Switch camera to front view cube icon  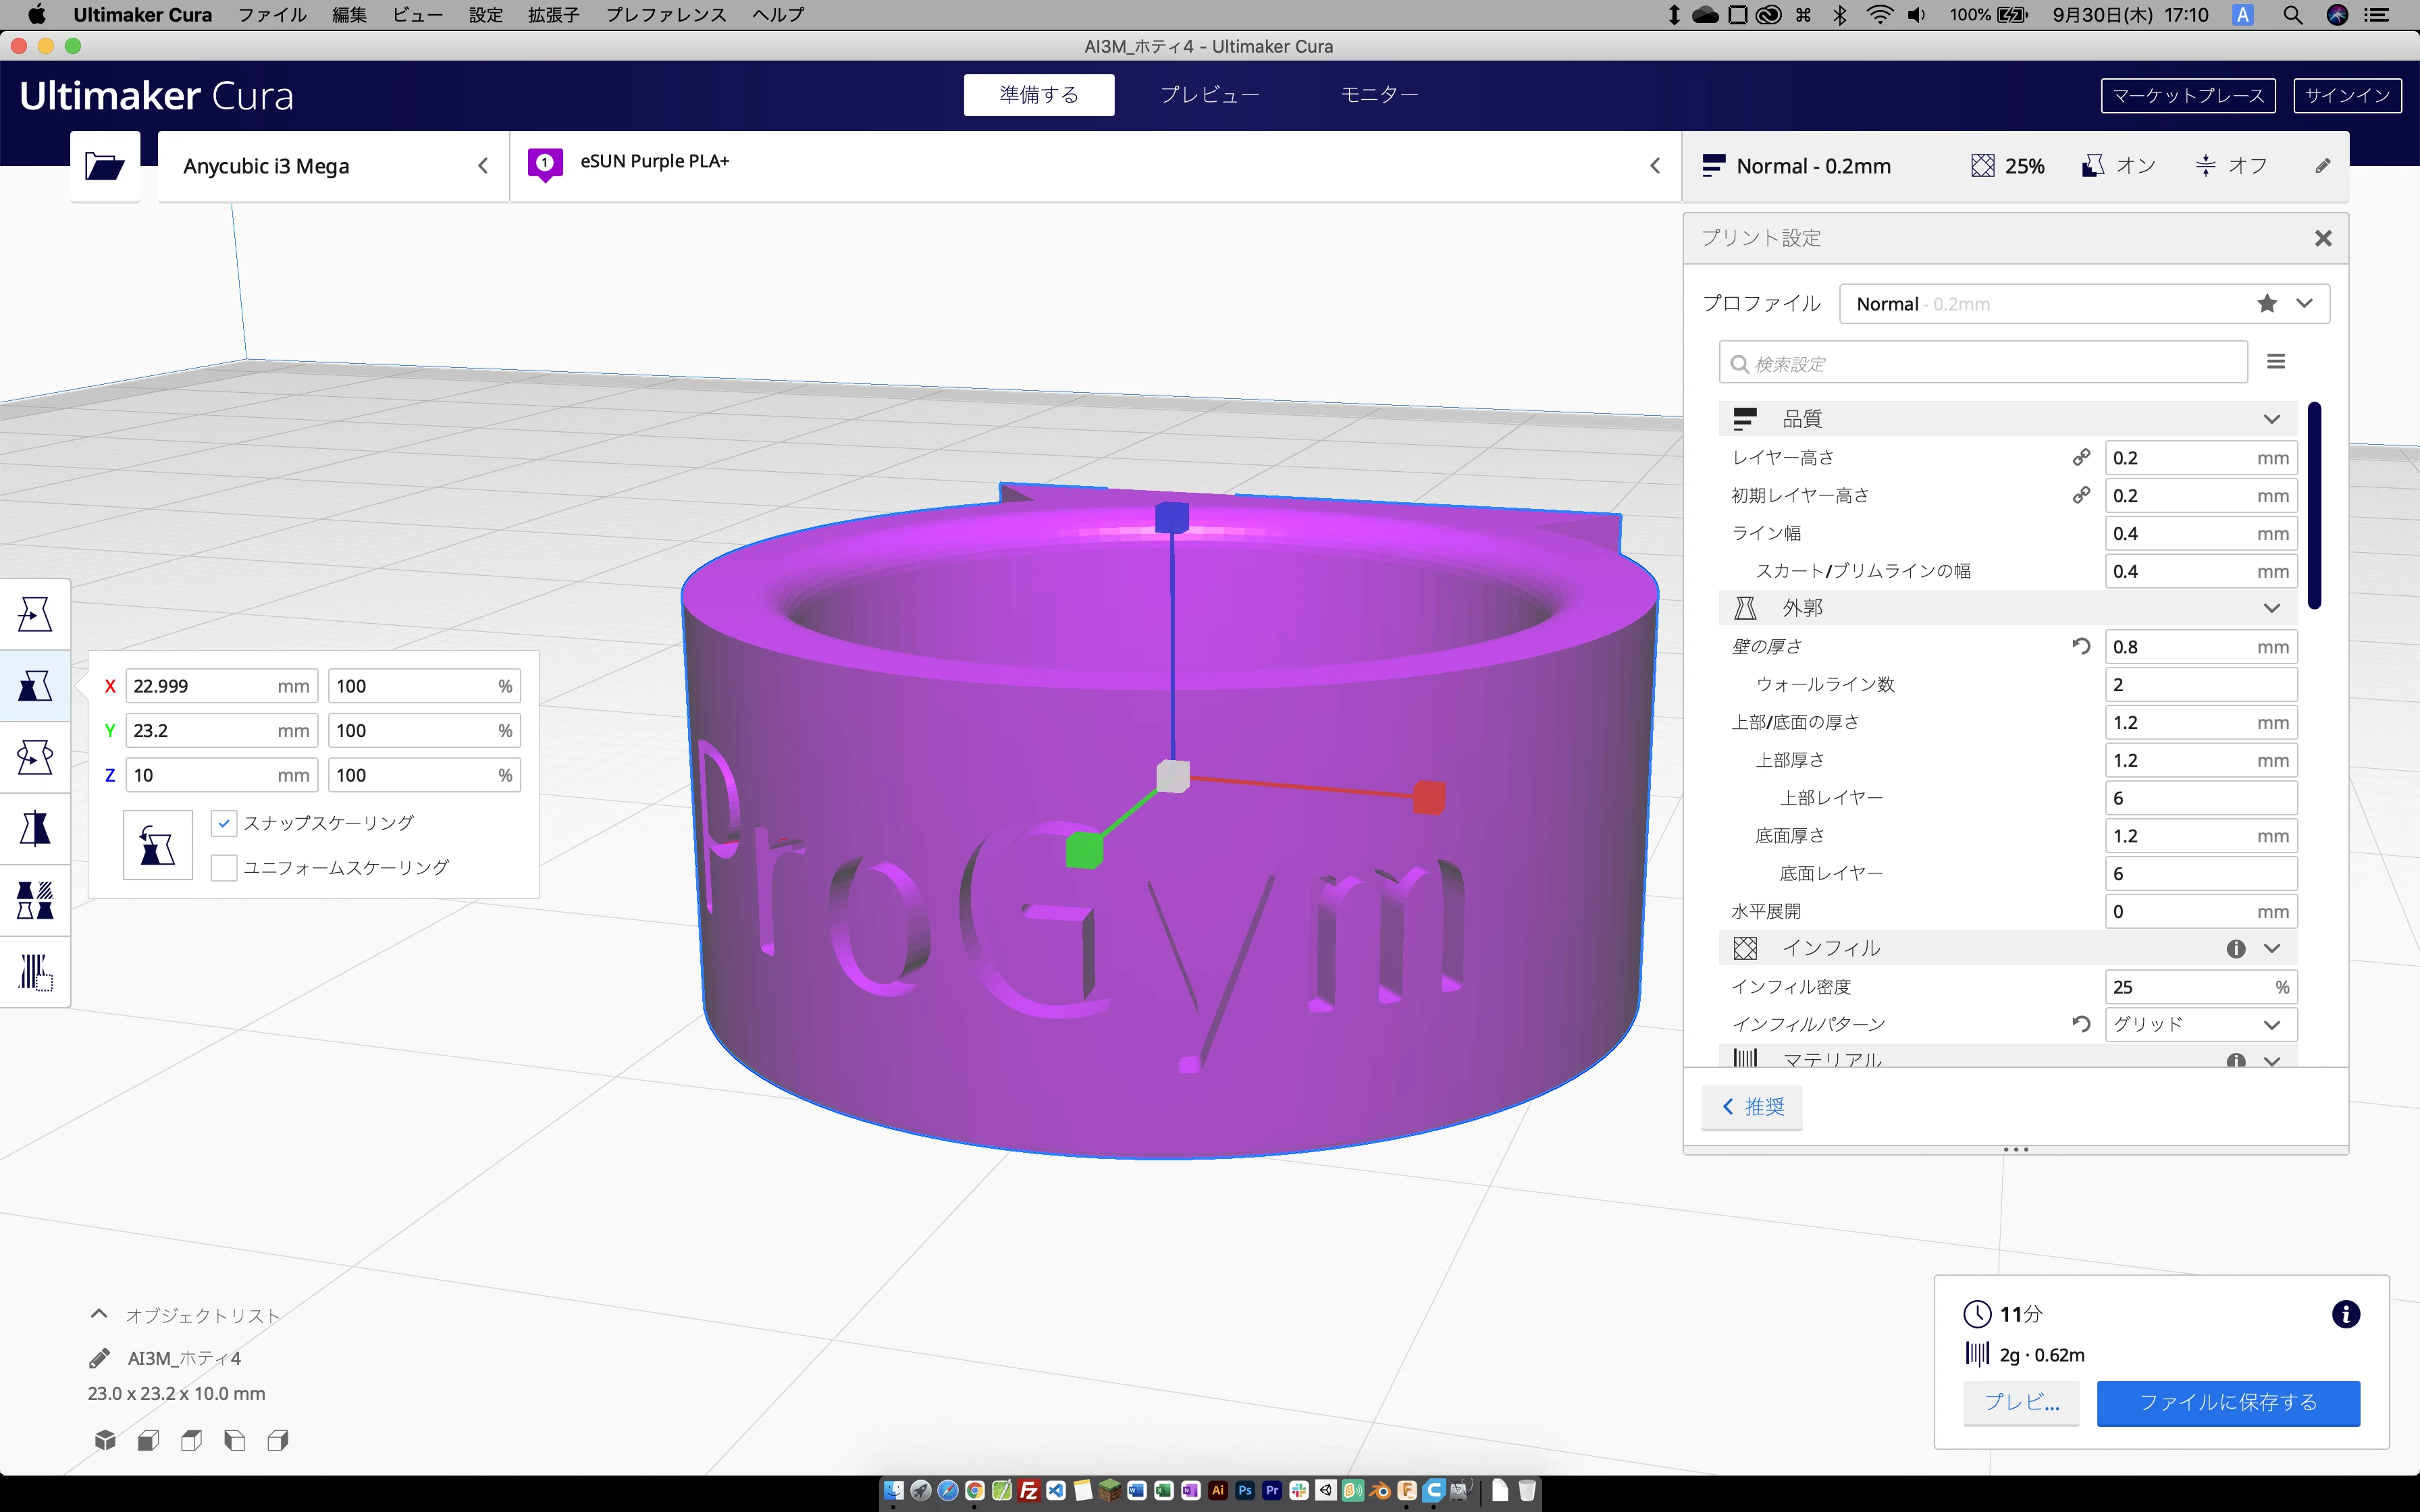tap(148, 1440)
